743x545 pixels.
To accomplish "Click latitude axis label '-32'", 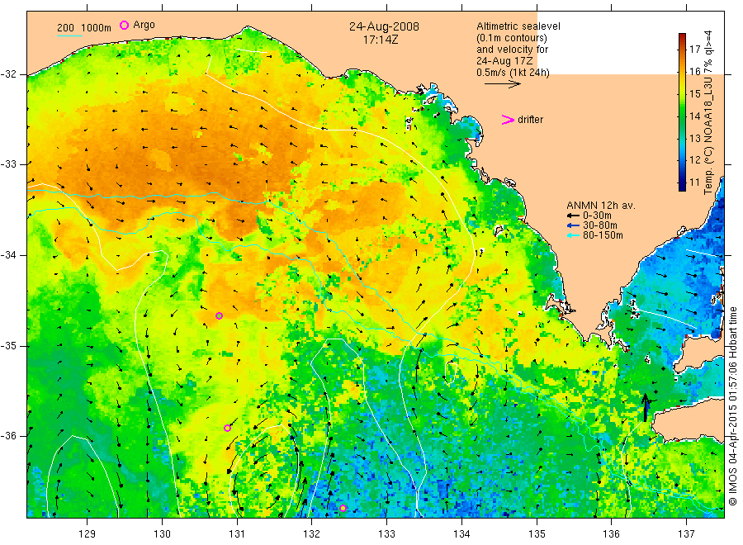I will click(x=8, y=74).
